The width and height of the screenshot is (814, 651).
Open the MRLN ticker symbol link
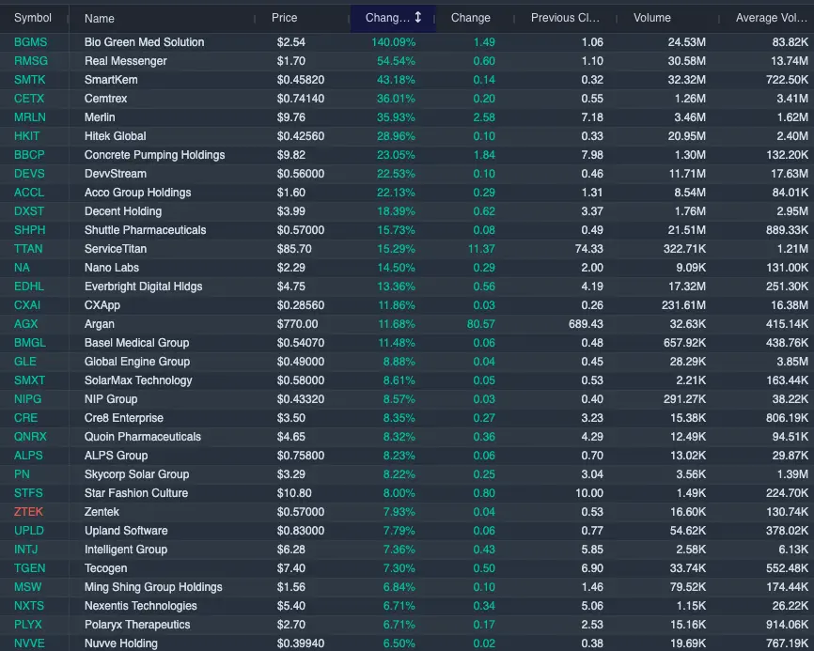(29, 117)
